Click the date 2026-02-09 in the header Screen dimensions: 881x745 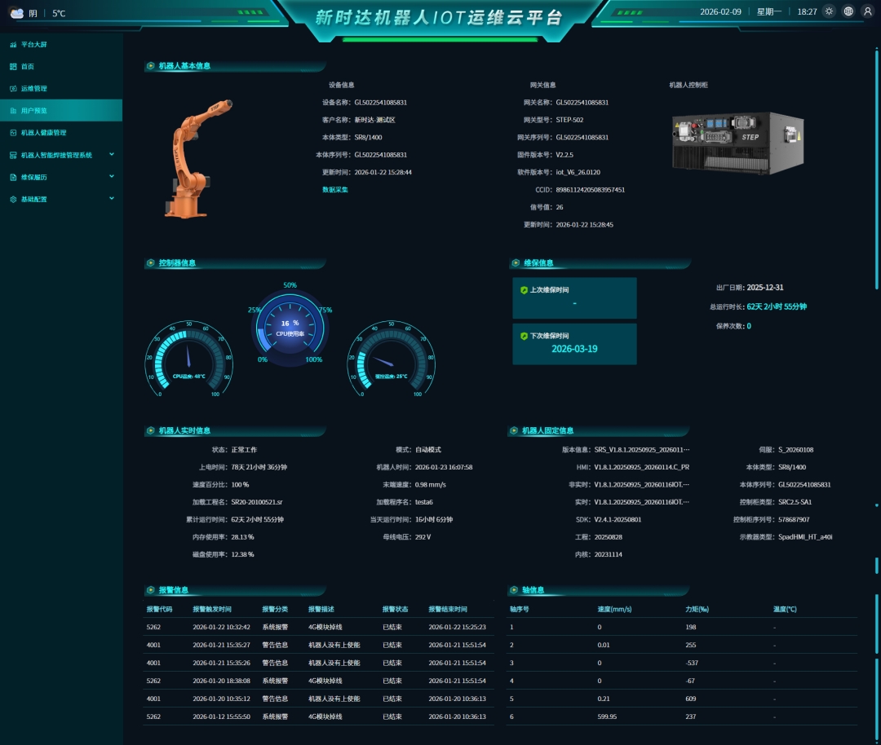[x=720, y=11]
